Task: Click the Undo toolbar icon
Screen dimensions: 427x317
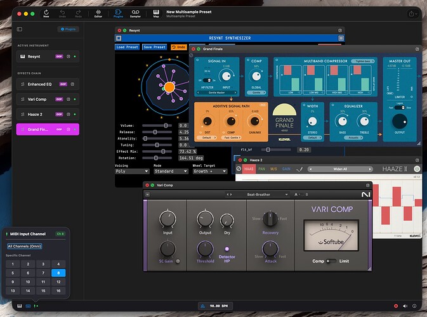Action: (x=62, y=13)
